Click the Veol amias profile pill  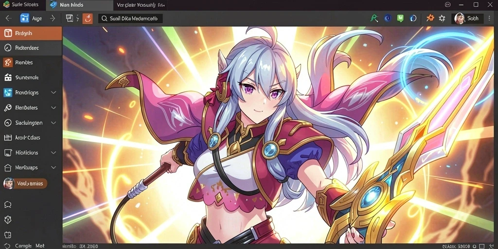[25, 183]
